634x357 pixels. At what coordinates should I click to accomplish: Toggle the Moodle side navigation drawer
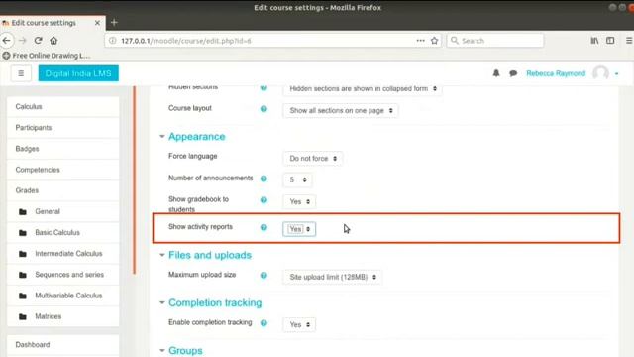pos(21,73)
